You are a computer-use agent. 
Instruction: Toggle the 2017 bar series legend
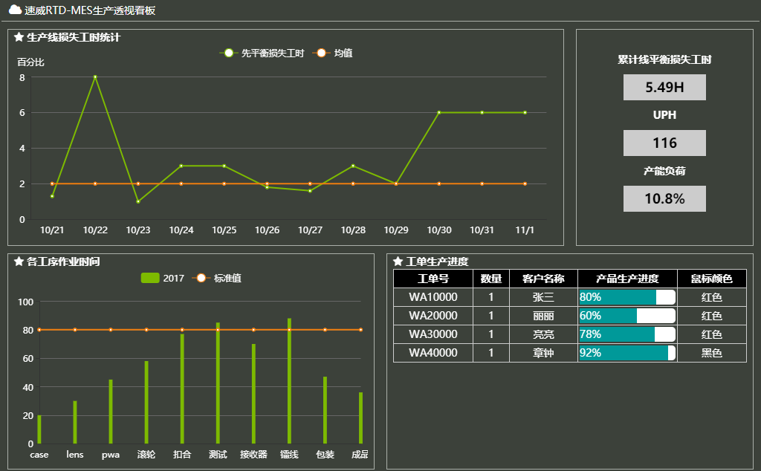[163, 279]
